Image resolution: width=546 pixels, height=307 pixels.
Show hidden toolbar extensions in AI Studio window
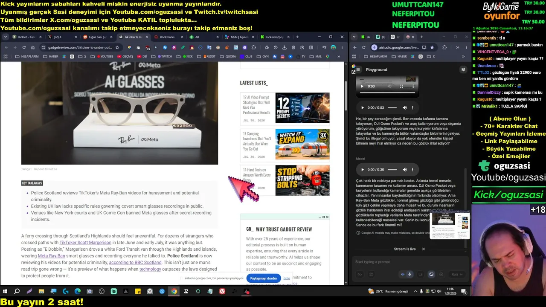457,47
